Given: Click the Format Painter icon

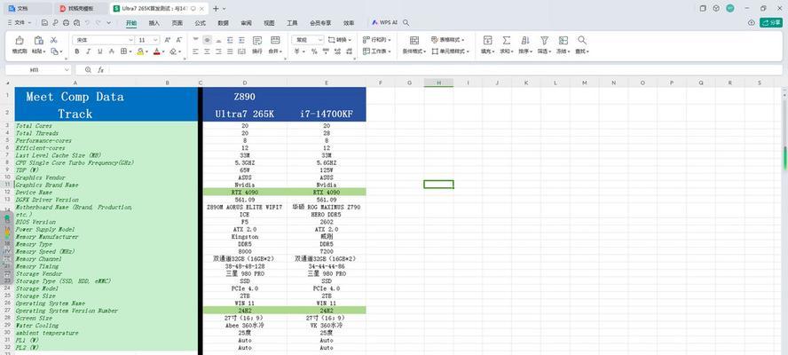Looking at the screenshot, I should (20, 40).
